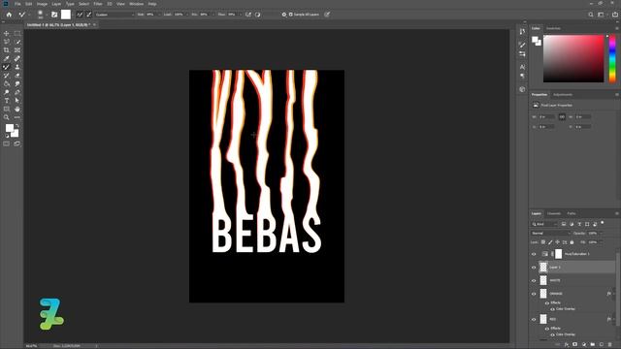This screenshot has height=349, width=621.
Task: Open Quick Mask mode icon
Action: (7, 143)
